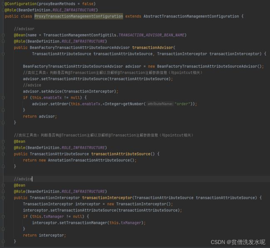
Task: Click the '@Configuration' annotation
Action: pyautogui.click(x=21, y=4)
